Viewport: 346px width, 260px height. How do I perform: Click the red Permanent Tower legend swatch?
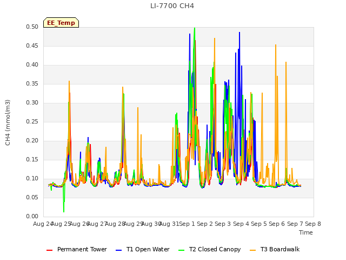point(49,250)
